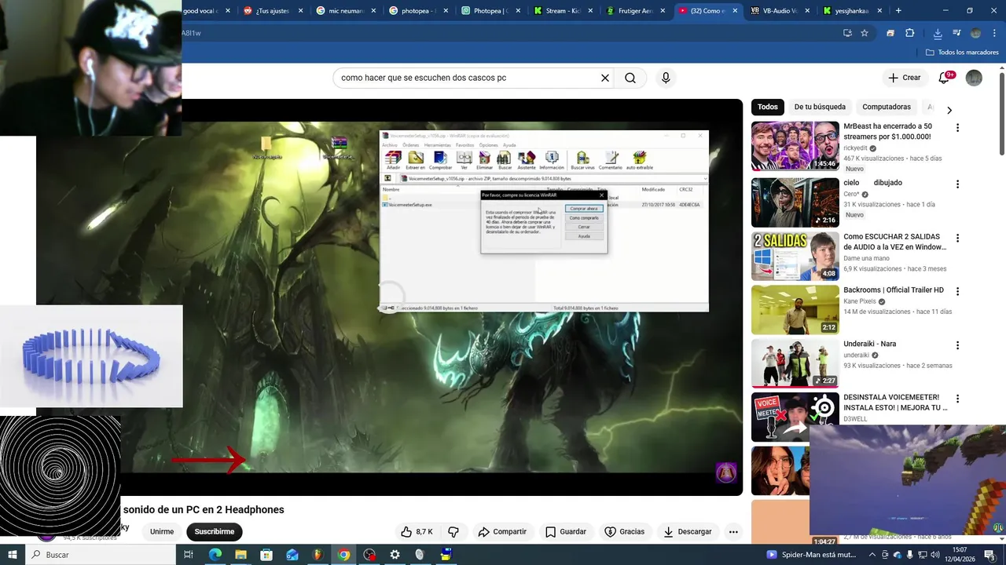Dislike the video
Image resolution: width=1006 pixels, height=565 pixels.
(x=453, y=531)
